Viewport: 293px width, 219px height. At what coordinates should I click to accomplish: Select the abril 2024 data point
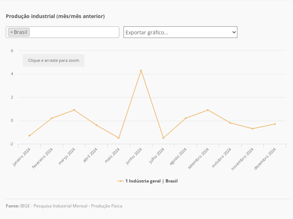pyautogui.click(x=96, y=125)
